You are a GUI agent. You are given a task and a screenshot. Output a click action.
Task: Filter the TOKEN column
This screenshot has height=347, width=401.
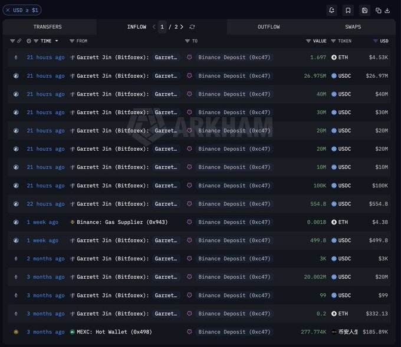(x=333, y=41)
